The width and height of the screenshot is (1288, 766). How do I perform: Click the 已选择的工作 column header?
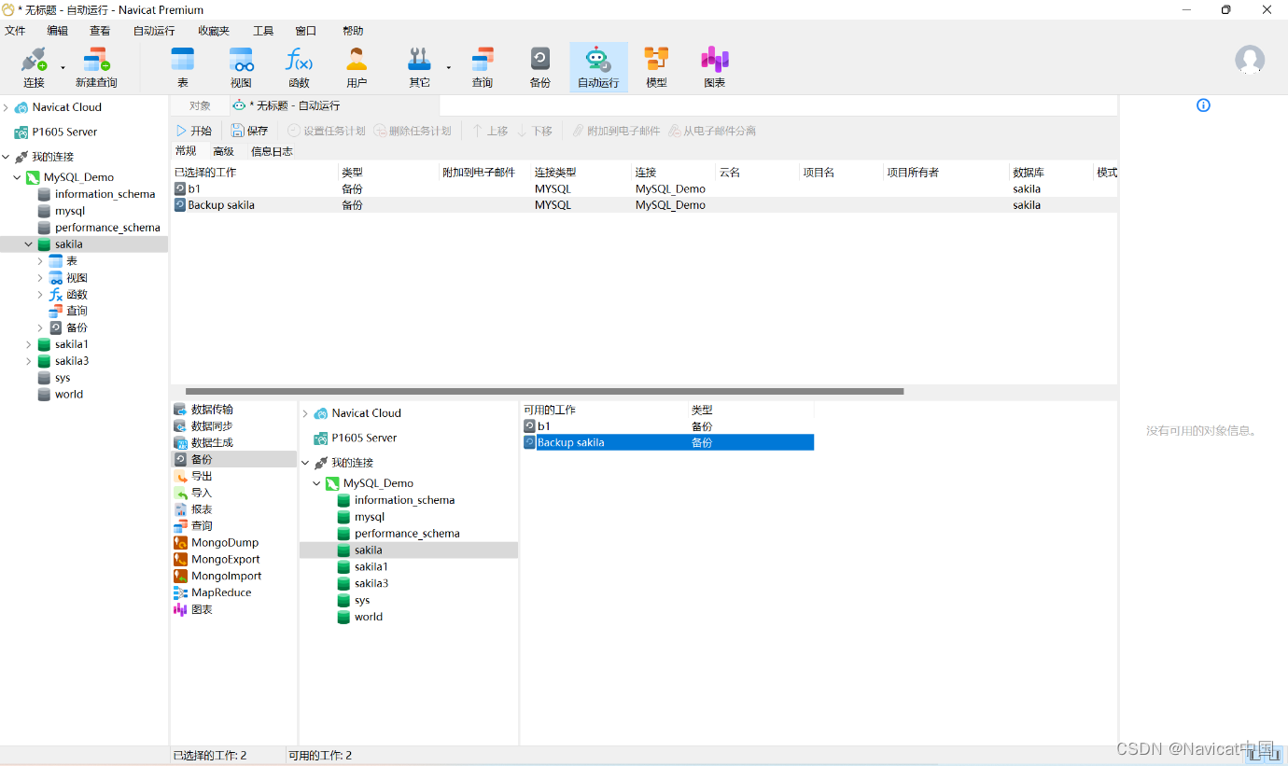pos(254,173)
